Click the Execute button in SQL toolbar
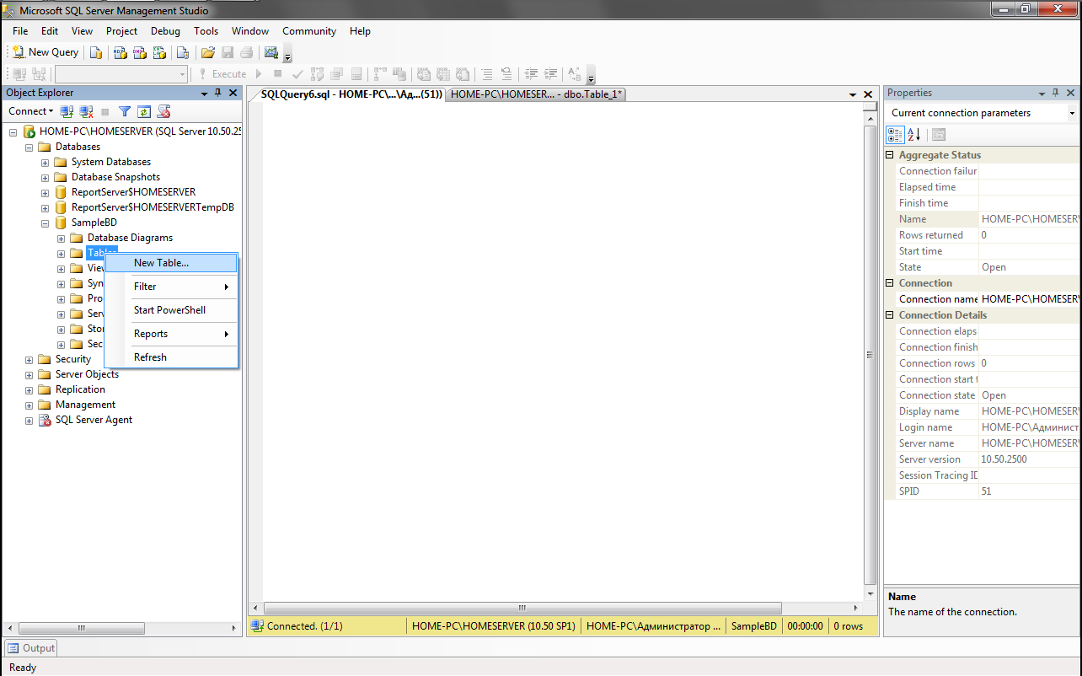Image resolution: width=1082 pixels, height=676 pixels. [222, 74]
